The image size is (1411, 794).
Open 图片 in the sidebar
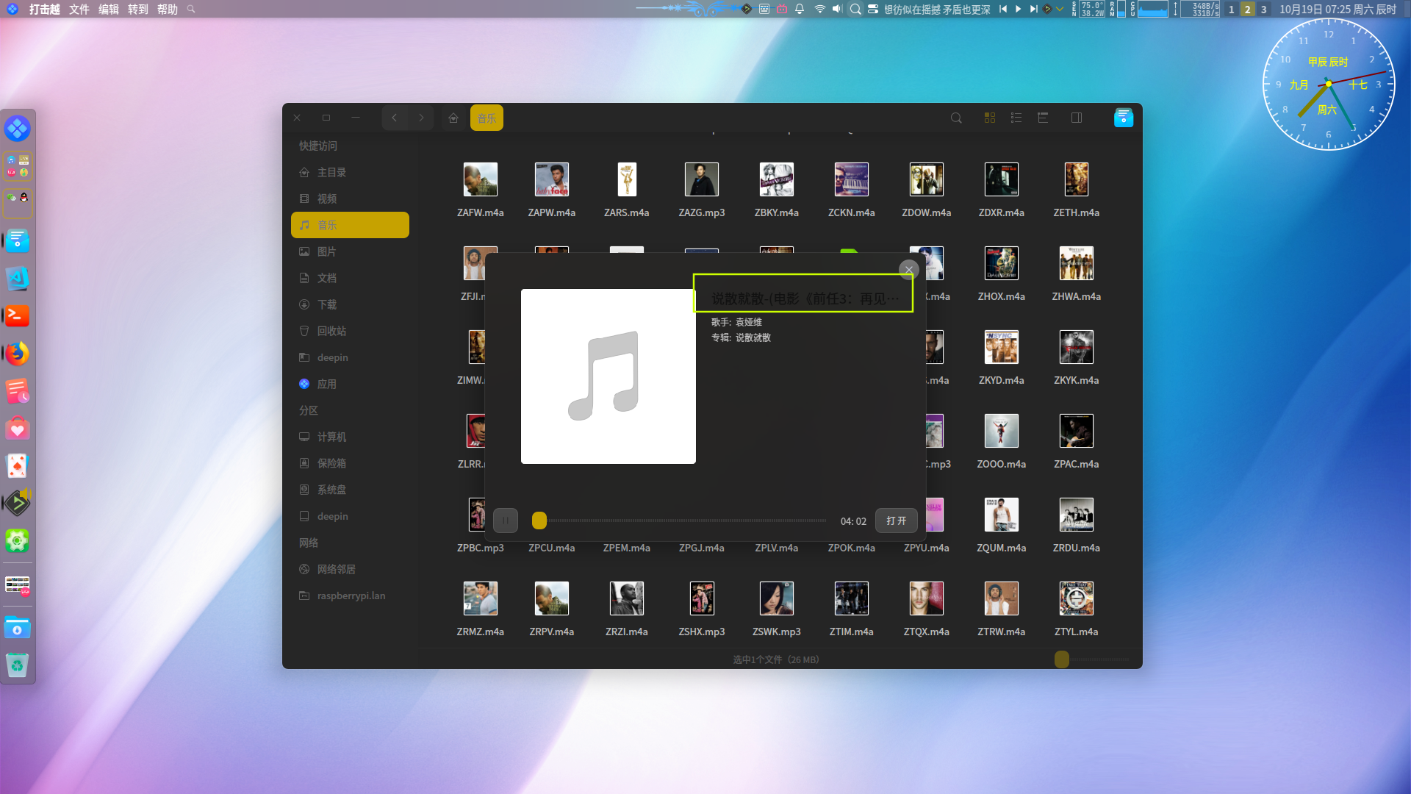350,251
